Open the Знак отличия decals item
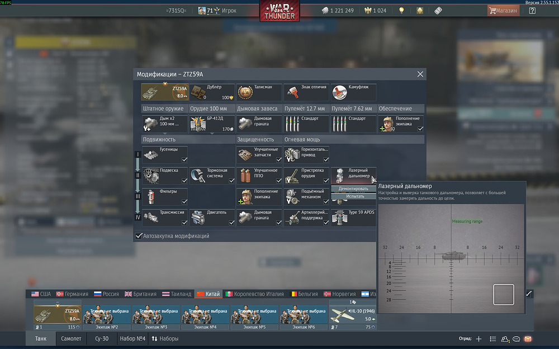Viewport: 559px width, 349px height. coord(306,92)
